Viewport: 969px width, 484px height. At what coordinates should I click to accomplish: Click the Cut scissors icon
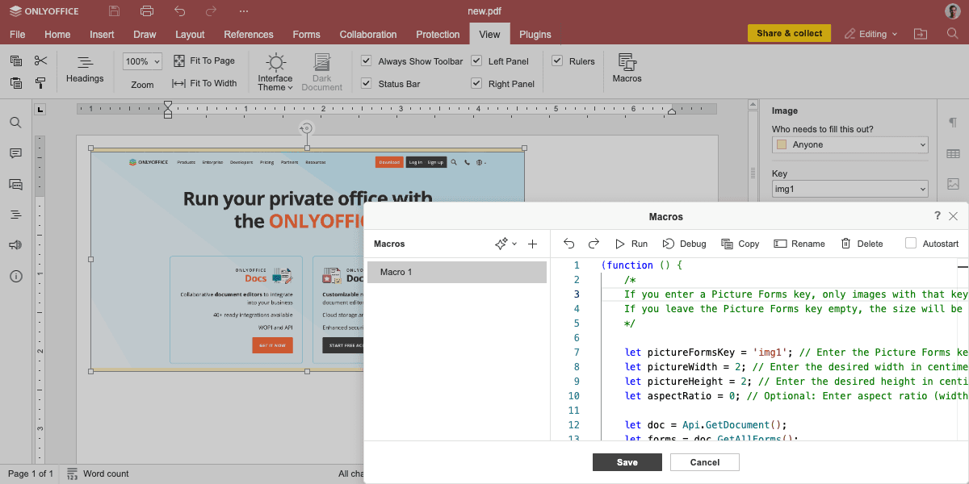click(41, 61)
